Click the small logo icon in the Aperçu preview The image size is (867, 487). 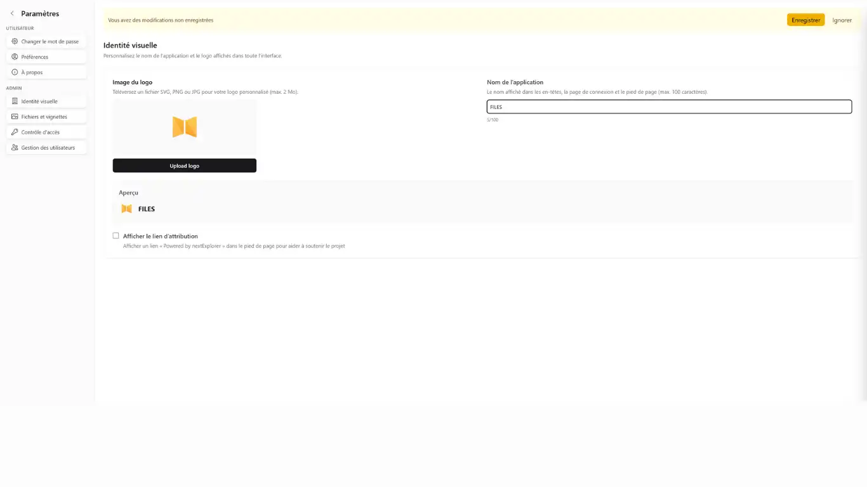(126, 209)
